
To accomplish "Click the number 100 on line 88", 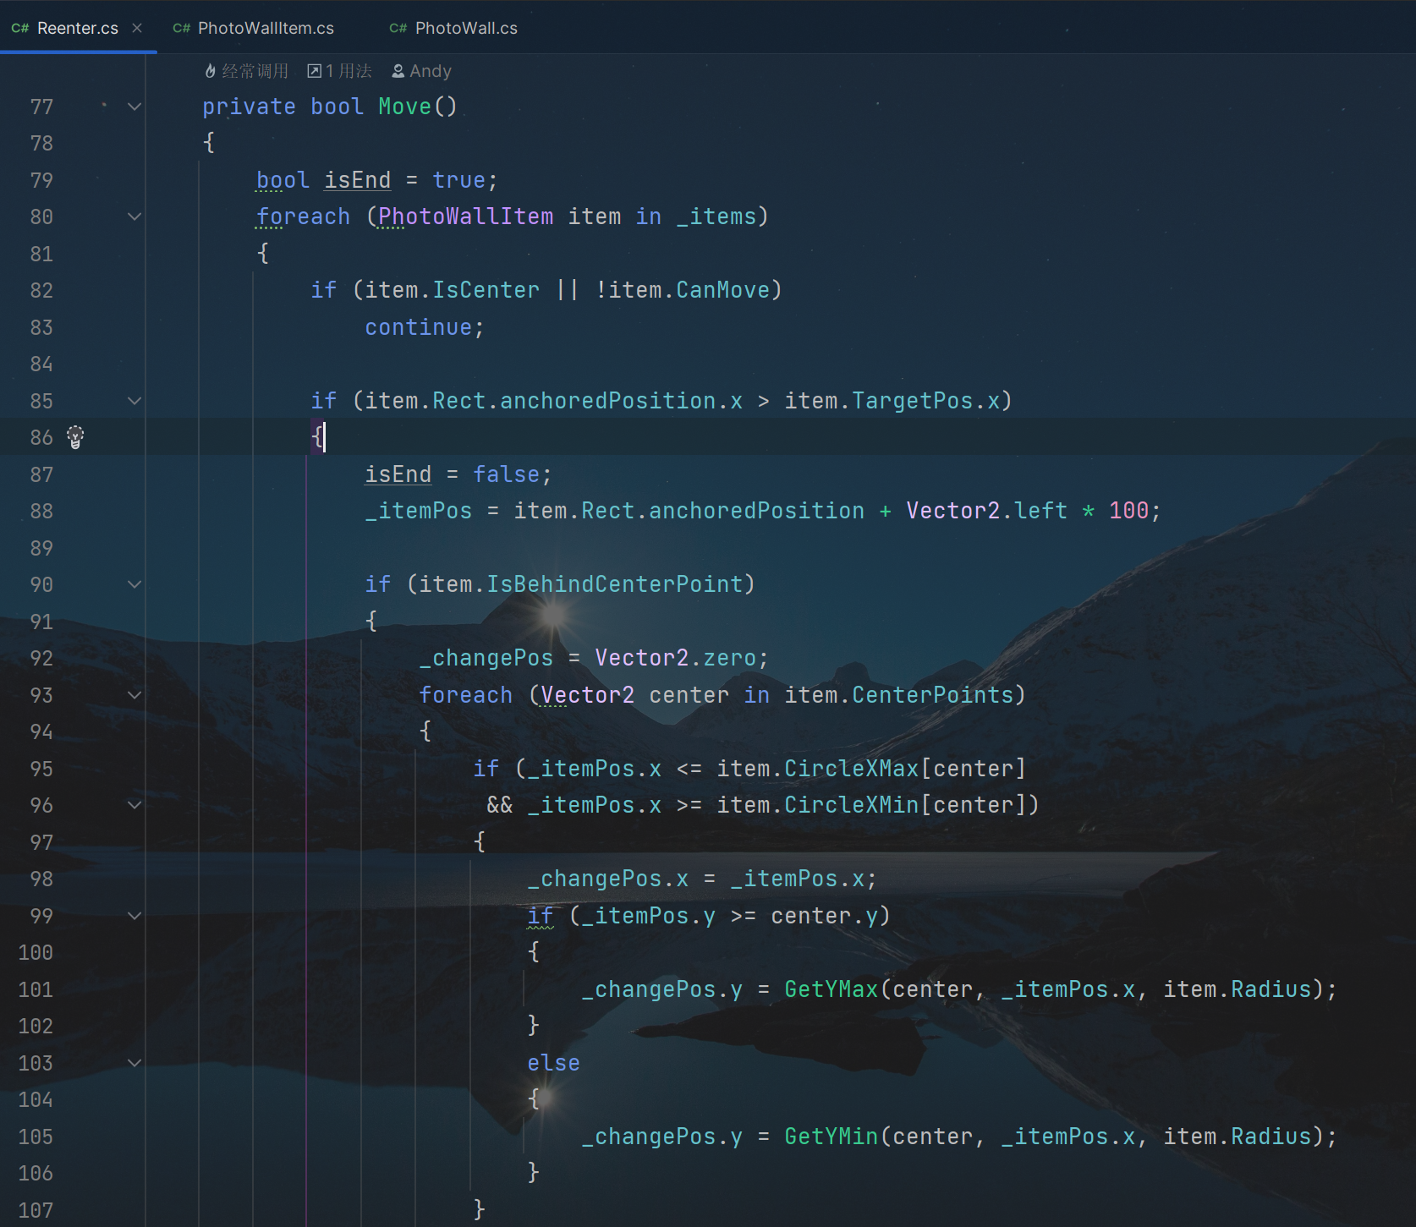I will [1128, 511].
